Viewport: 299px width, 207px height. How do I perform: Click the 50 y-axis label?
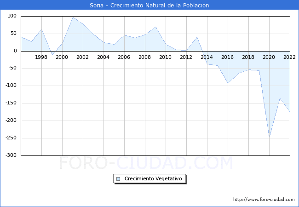coord(14,34)
